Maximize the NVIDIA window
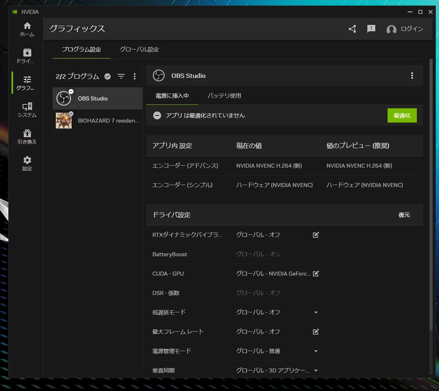The image size is (439, 391). click(x=420, y=12)
